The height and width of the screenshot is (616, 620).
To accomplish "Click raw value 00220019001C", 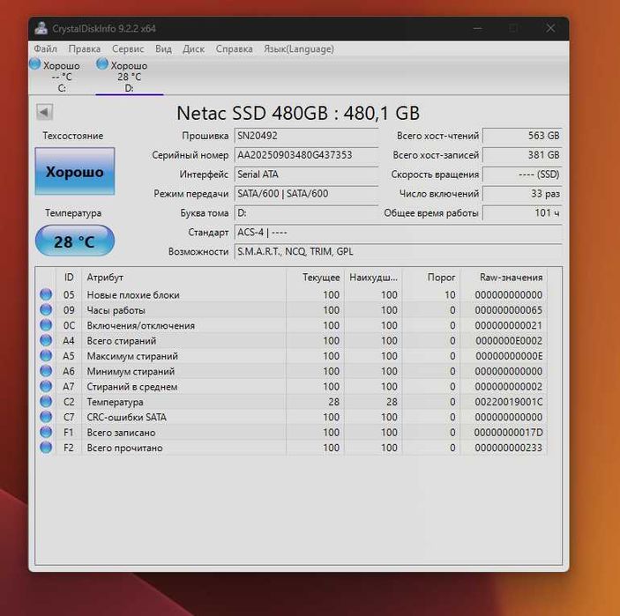I will coord(509,402).
